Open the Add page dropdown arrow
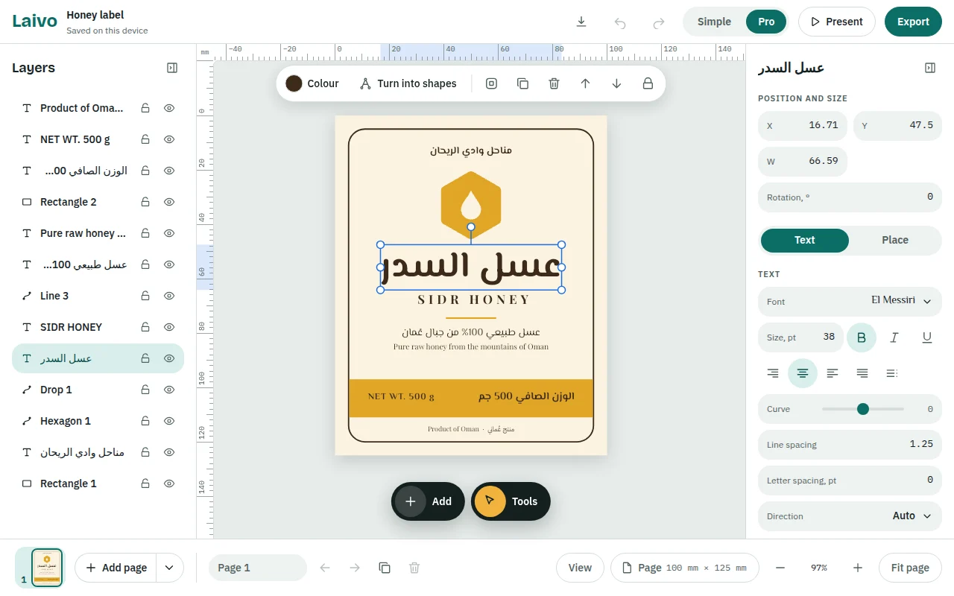954x596 pixels. [x=169, y=568]
